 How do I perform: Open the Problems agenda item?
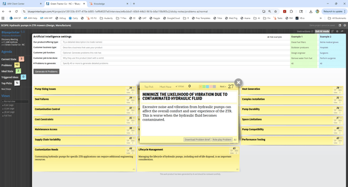click(x=7, y=65)
